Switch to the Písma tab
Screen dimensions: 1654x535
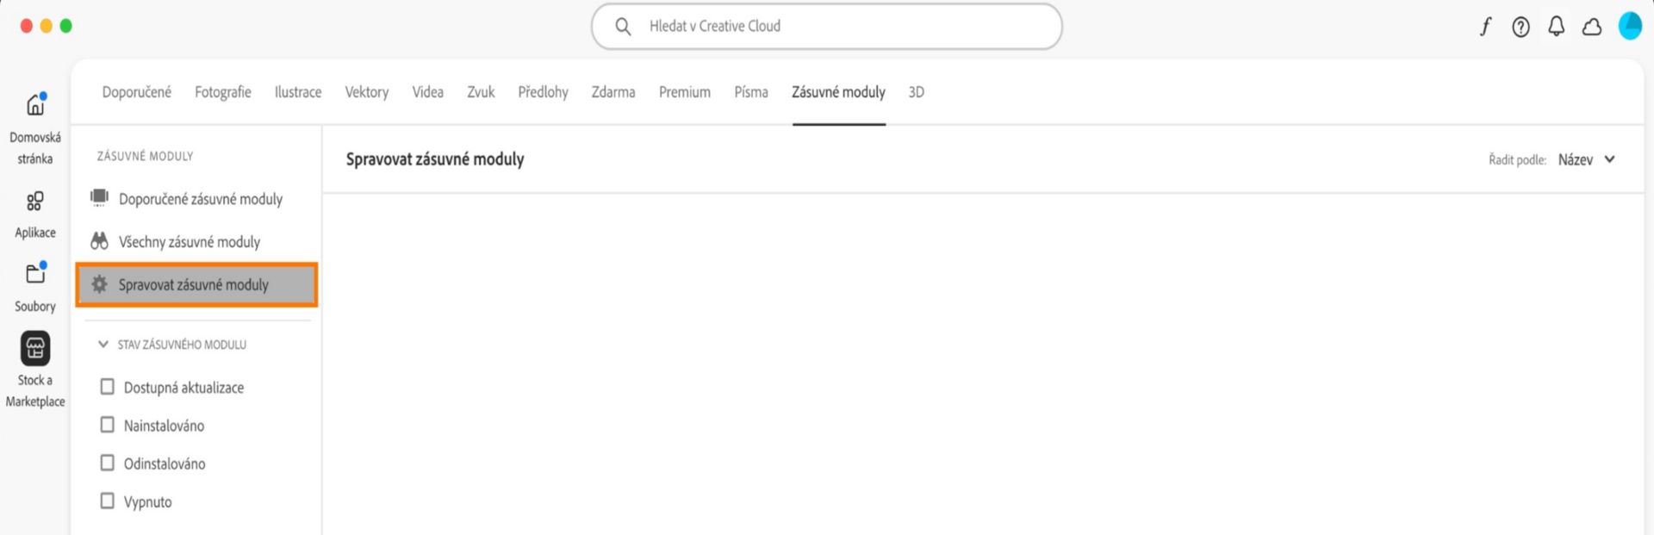[x=750, y=92]
